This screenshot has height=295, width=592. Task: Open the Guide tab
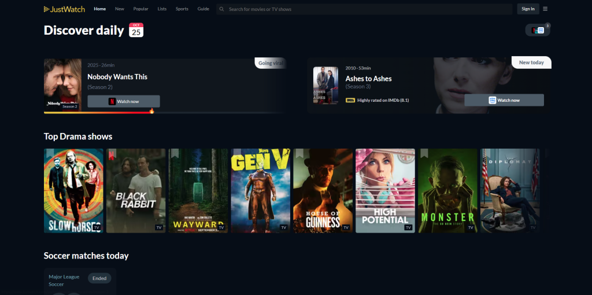pyautogui.click(x=203, y=9)
